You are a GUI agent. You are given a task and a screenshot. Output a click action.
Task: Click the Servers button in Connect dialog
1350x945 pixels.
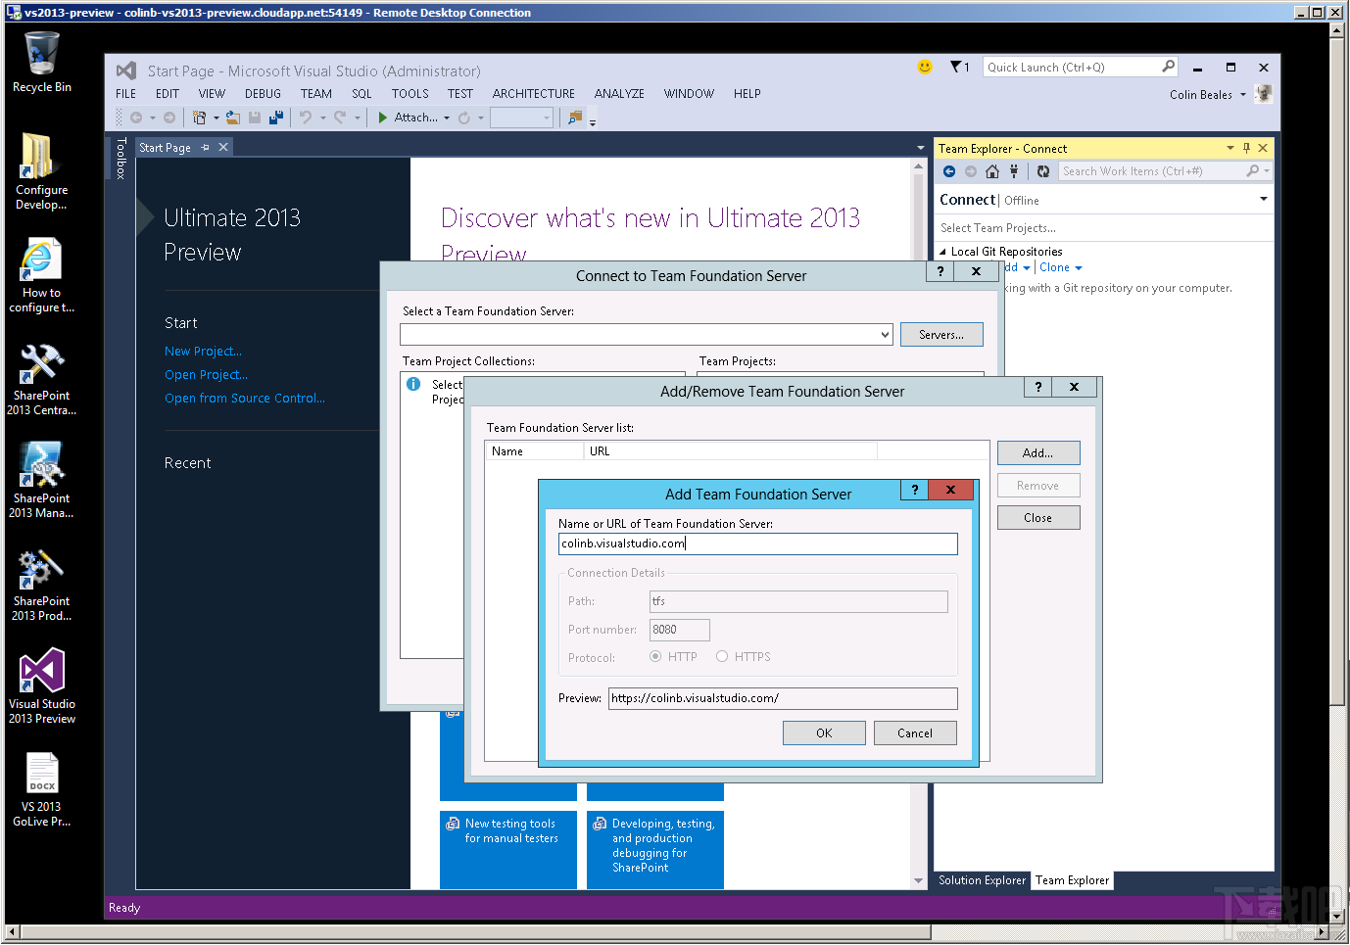[940, 333]
